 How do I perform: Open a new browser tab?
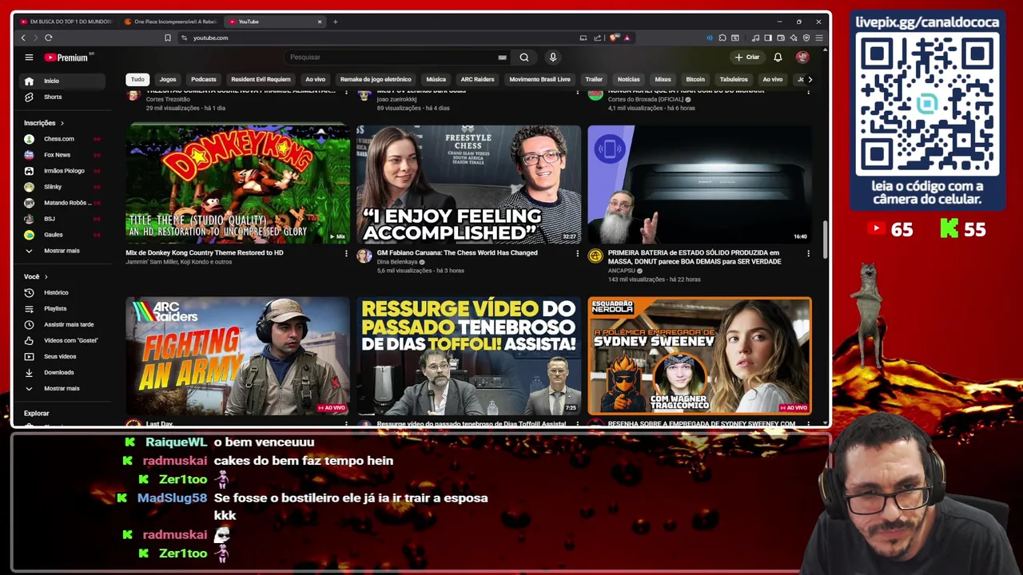335,22
